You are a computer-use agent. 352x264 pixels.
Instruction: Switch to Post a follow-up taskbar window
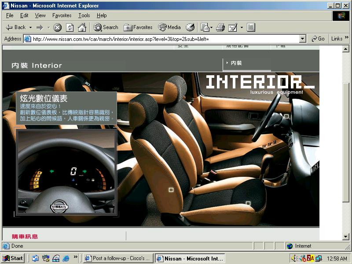tap(118, 258)
